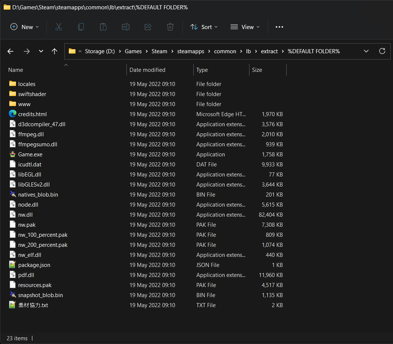Screen dimensions: 393x344
Task: Click the Rename icon in toolbar
Action: pyautogui.click(x=126, y=27)
